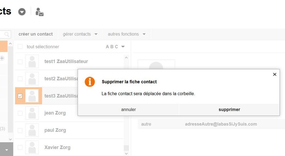Viewport: 285px width, 156px height.
Task: Confirm deletion with 'supprimer' button
Action: coord(229,110)
